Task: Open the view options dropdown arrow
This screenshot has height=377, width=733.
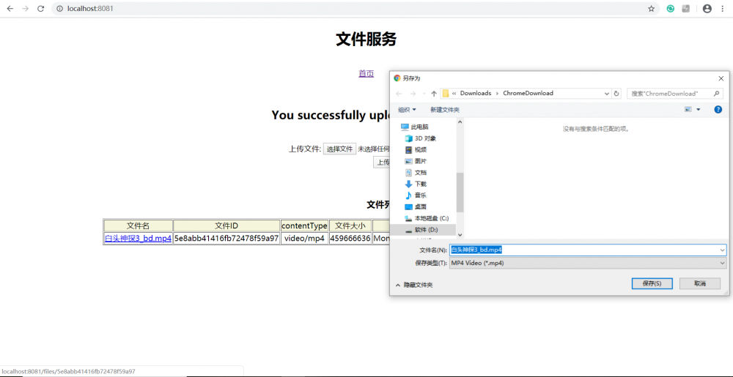Action: coord(699,110)
